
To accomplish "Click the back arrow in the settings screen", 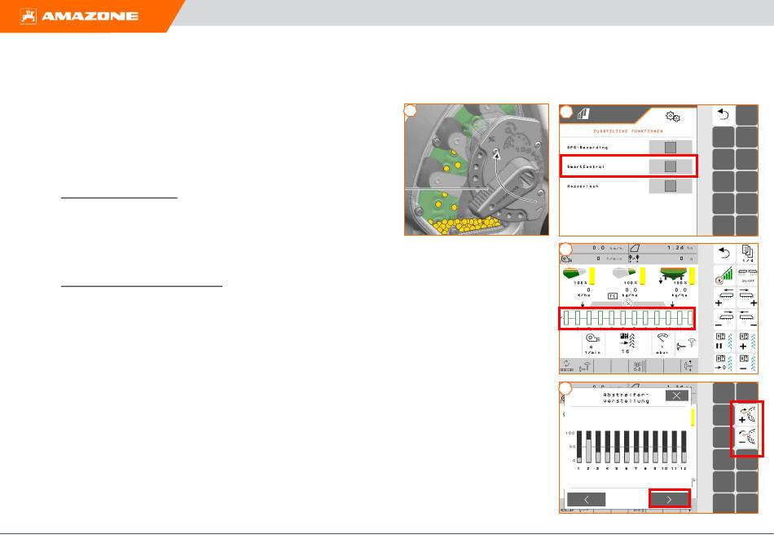I will click(723, 117).
